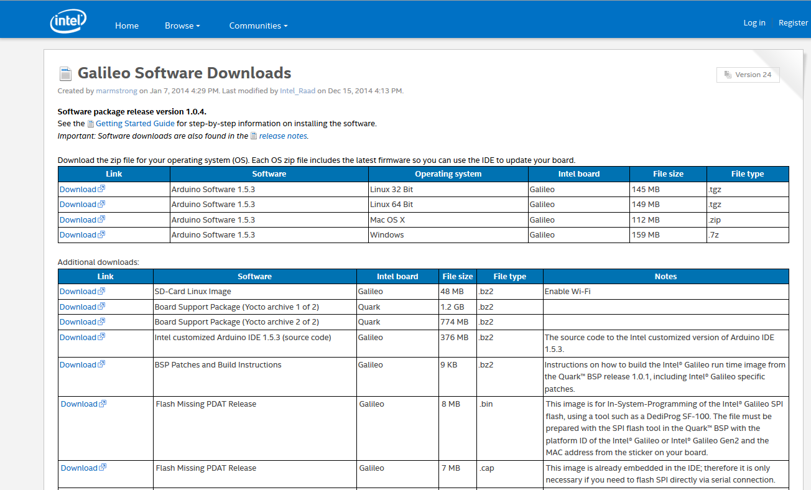This screenshot has width=811, height=490.
Task: Select the Home menu item
Action: point(127,25)
